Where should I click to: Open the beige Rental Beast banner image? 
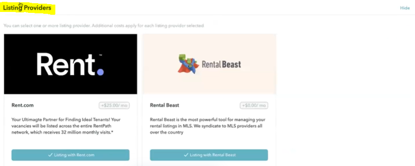coord(209,64)
